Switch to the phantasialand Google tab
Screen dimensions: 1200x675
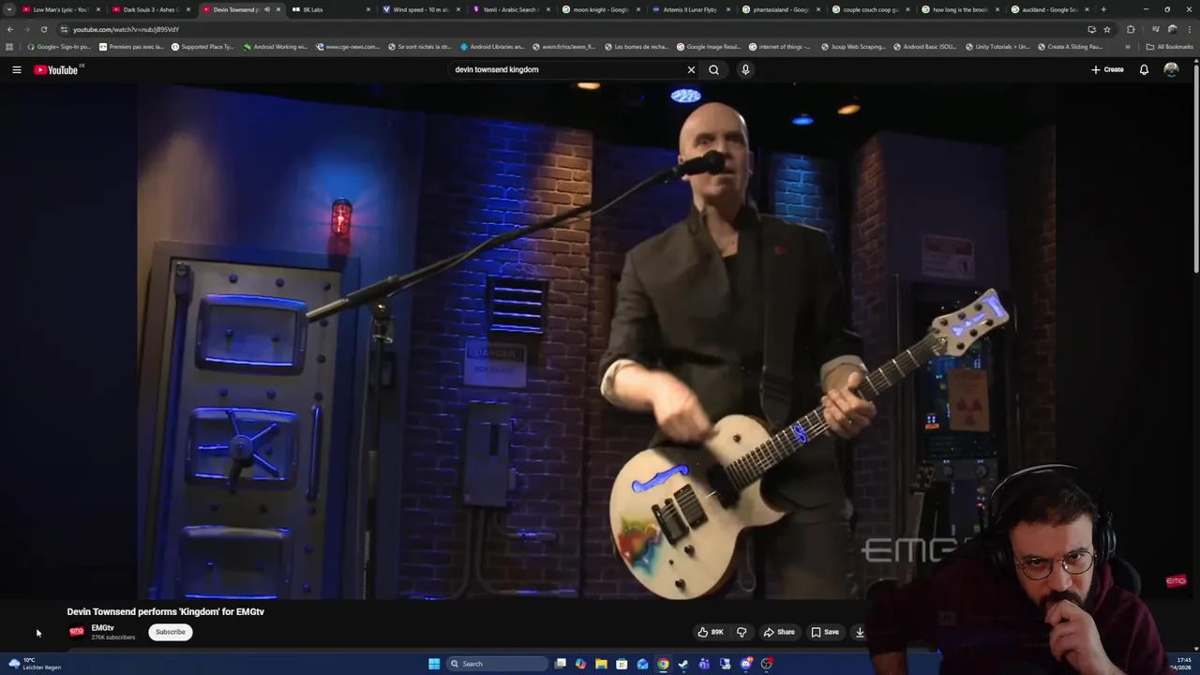tap(778, 9)
